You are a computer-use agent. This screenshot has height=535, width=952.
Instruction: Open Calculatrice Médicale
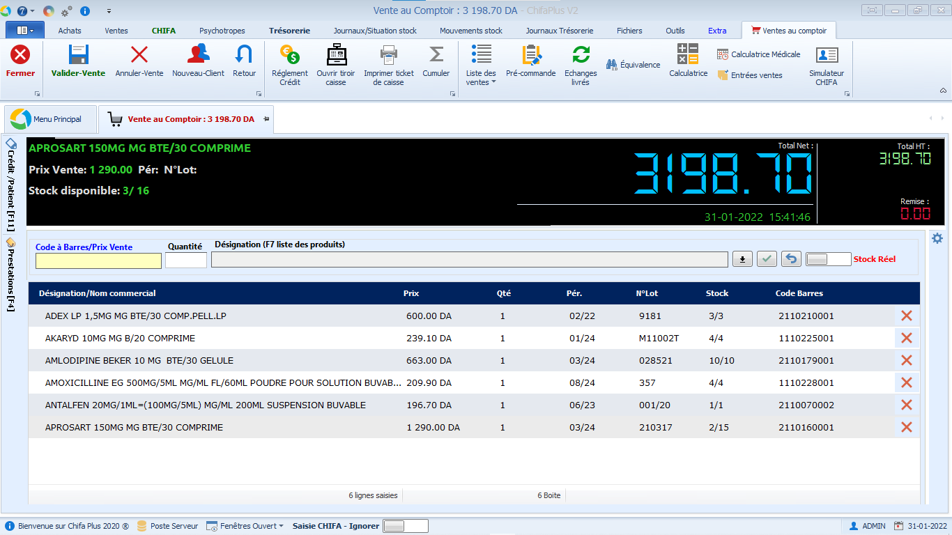tap(758, 54)
